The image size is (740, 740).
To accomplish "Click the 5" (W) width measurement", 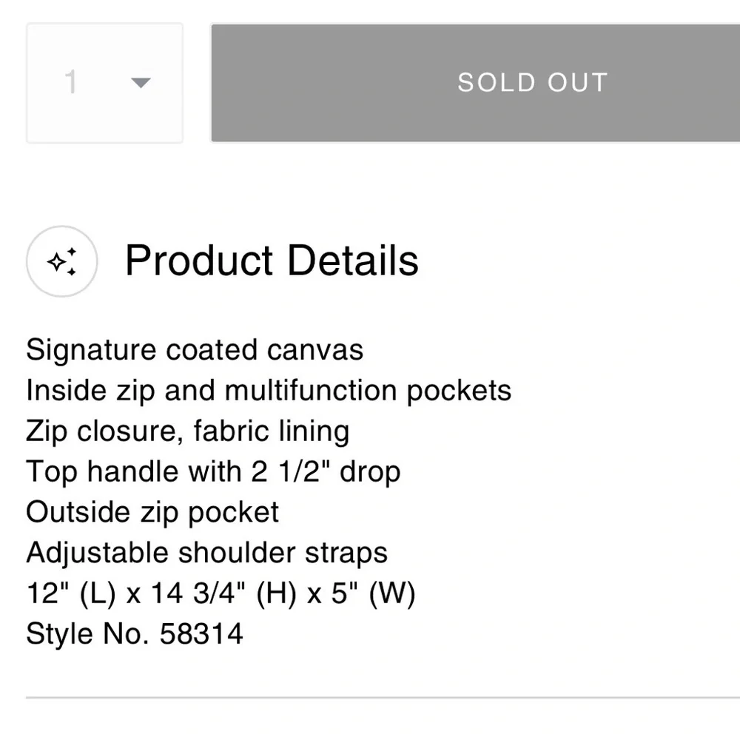I will (372, 593).
